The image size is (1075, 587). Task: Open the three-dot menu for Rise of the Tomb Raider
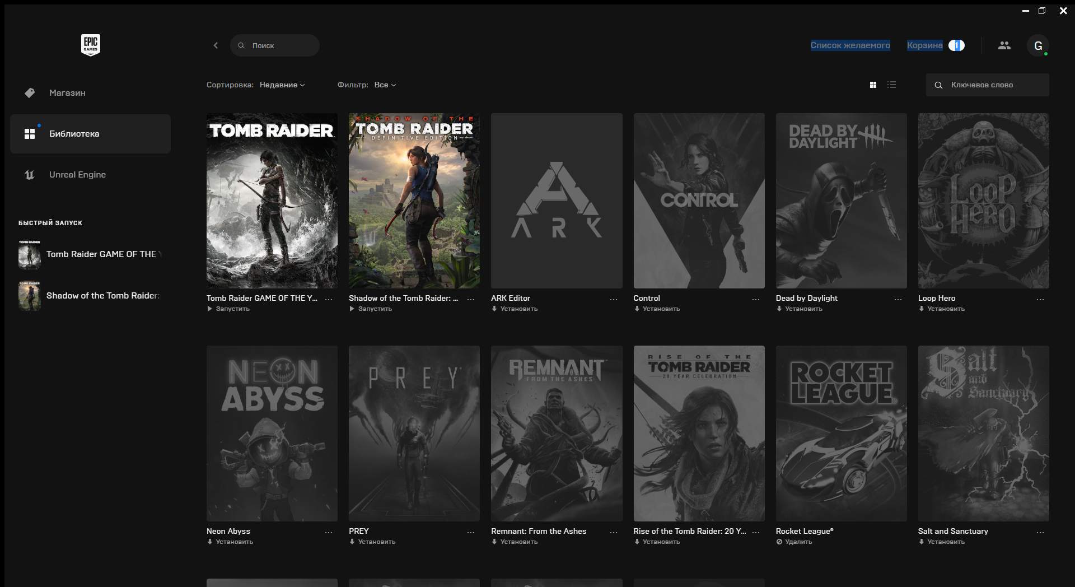tap(756, 532)
